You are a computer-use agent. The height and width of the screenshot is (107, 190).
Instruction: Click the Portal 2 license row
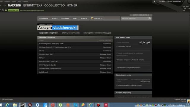click(75, 58)
